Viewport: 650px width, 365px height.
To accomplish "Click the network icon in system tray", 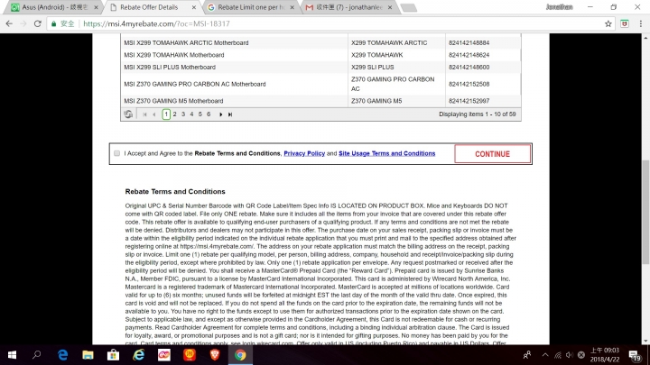I will click(558, 355).
